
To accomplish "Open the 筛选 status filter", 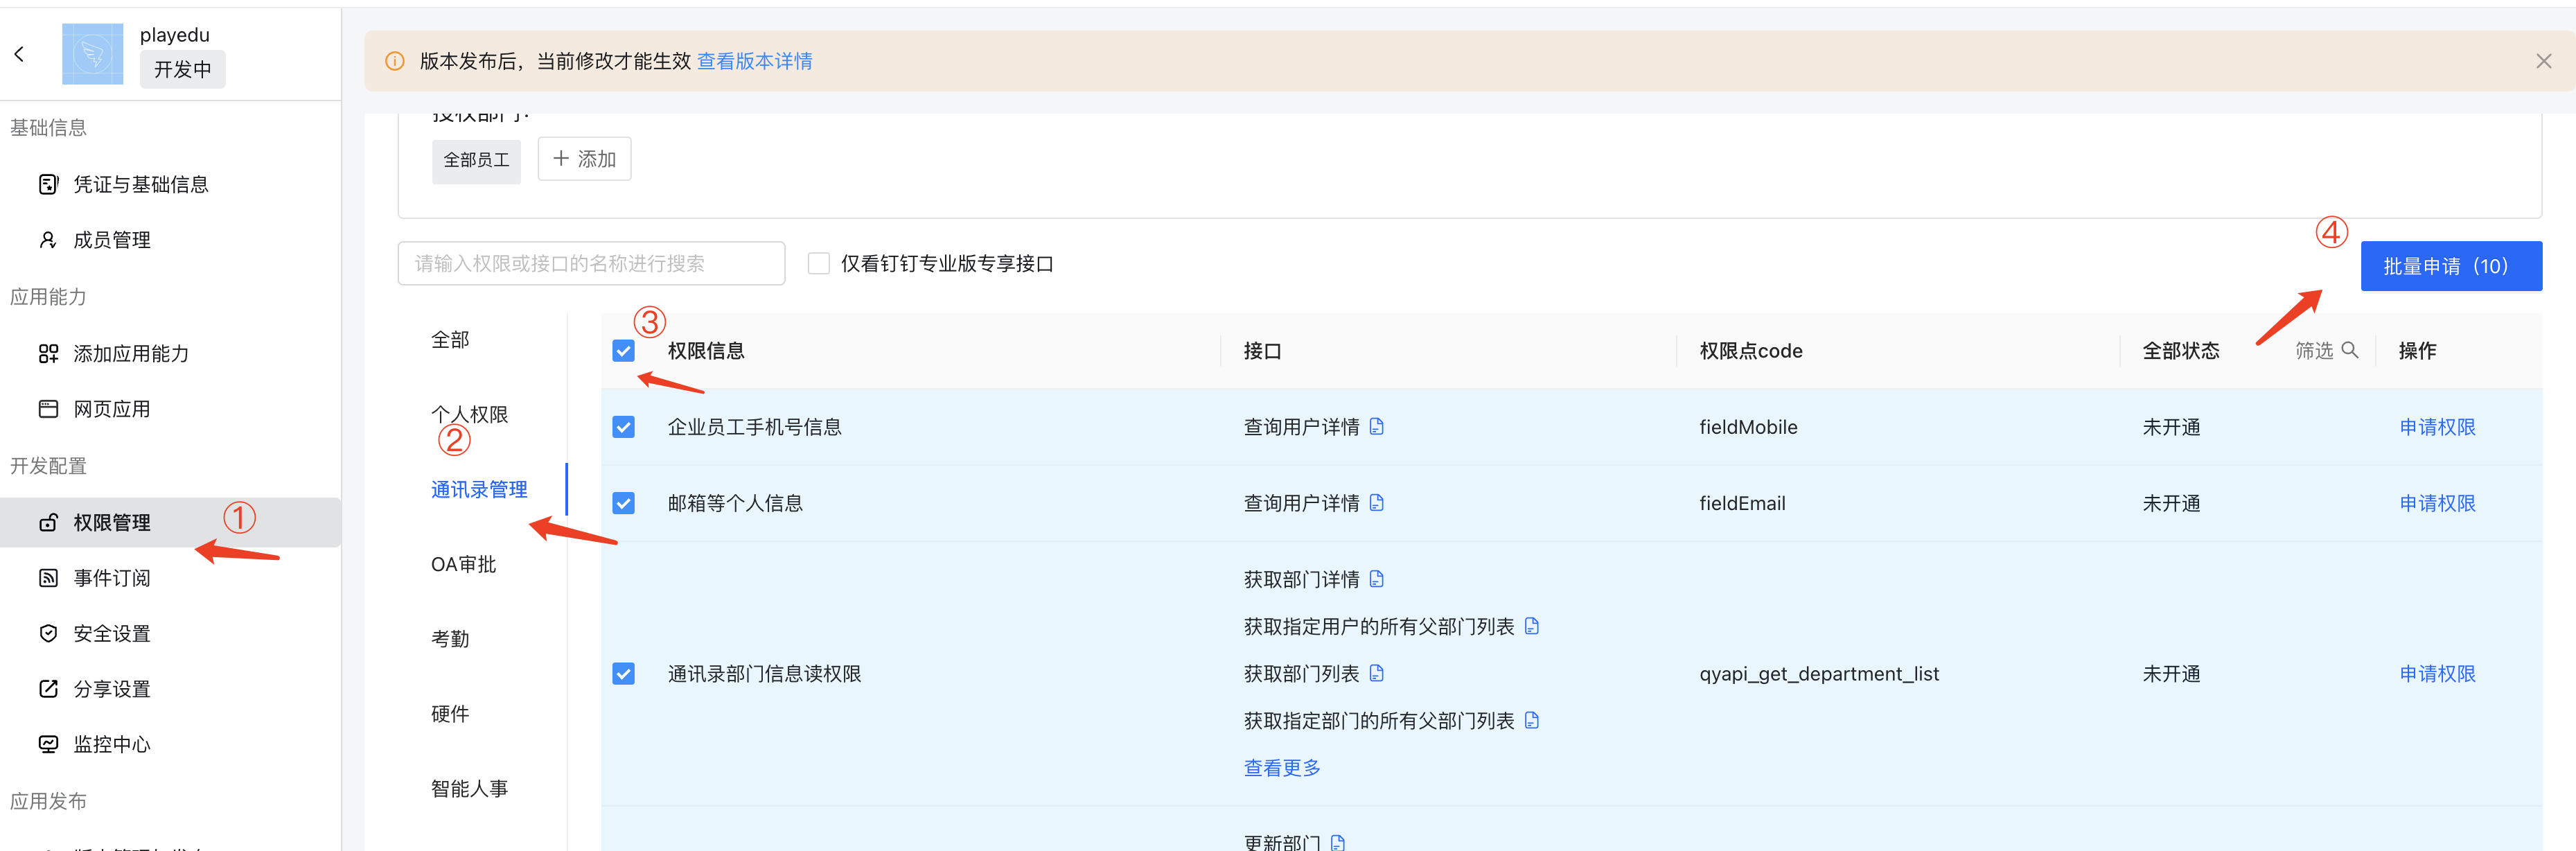I will click(x=2313, y=351).
